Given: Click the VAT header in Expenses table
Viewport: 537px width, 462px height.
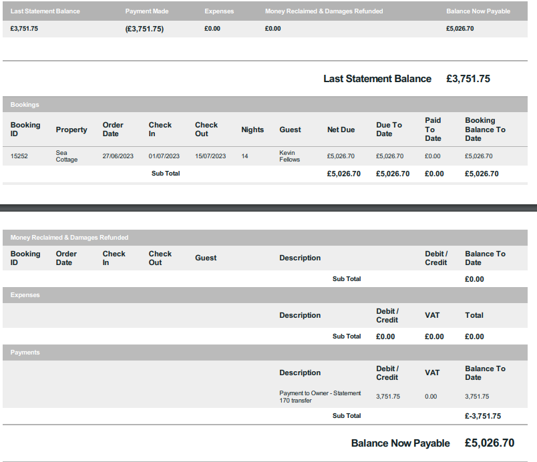Looking at the screenshot, I should tap(432, 315).
